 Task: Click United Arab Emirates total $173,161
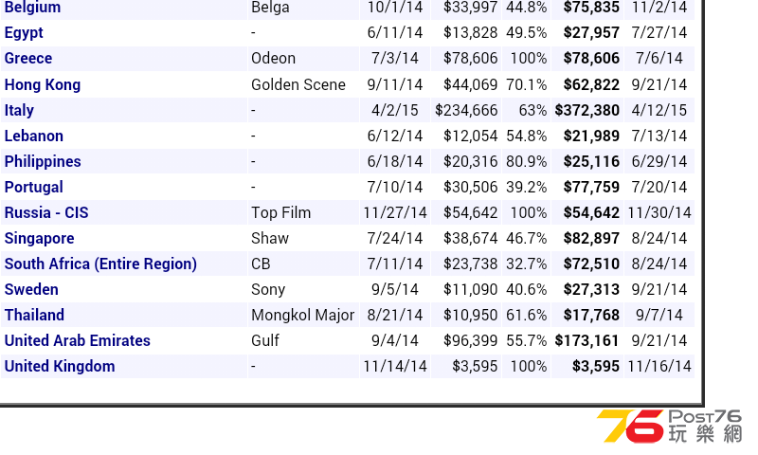[x=587, y=341]
